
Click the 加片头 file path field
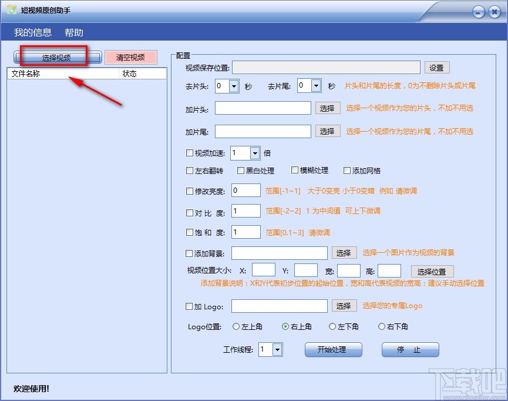tap(263, 108)
